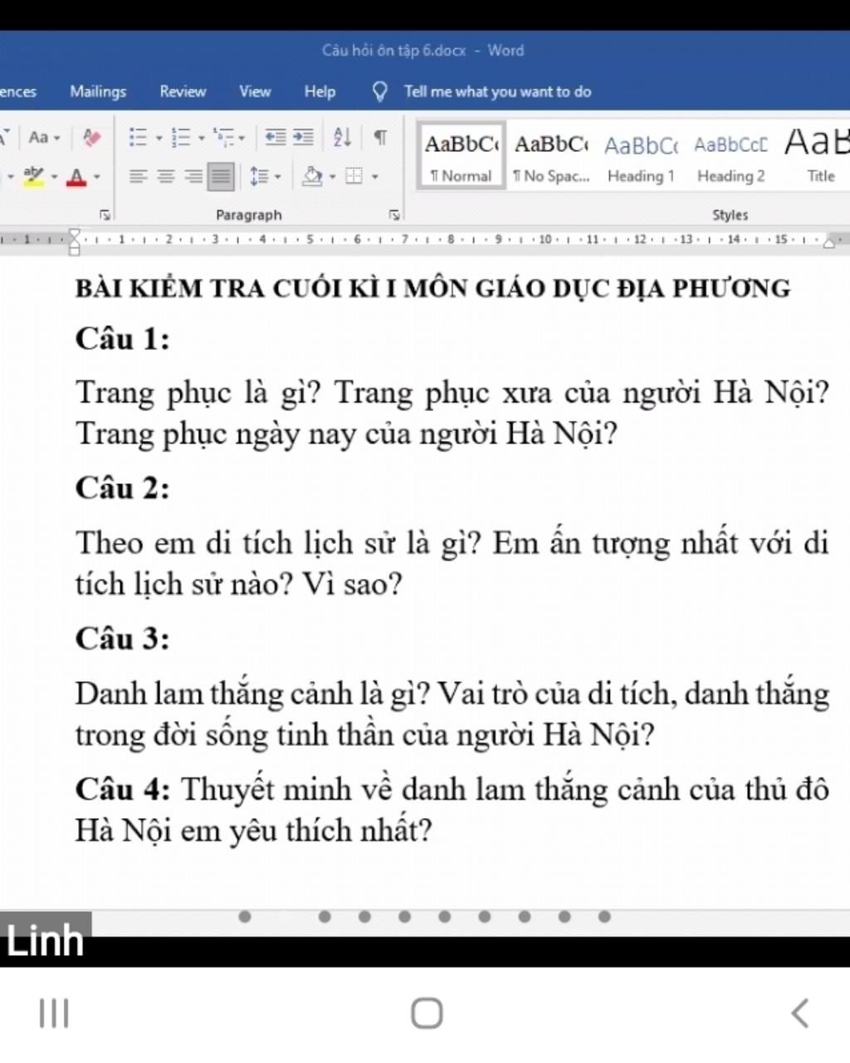Click the 'Câu 1:' heading
The height and width of the screenshot is (1063, 850).
coord(122,339)
